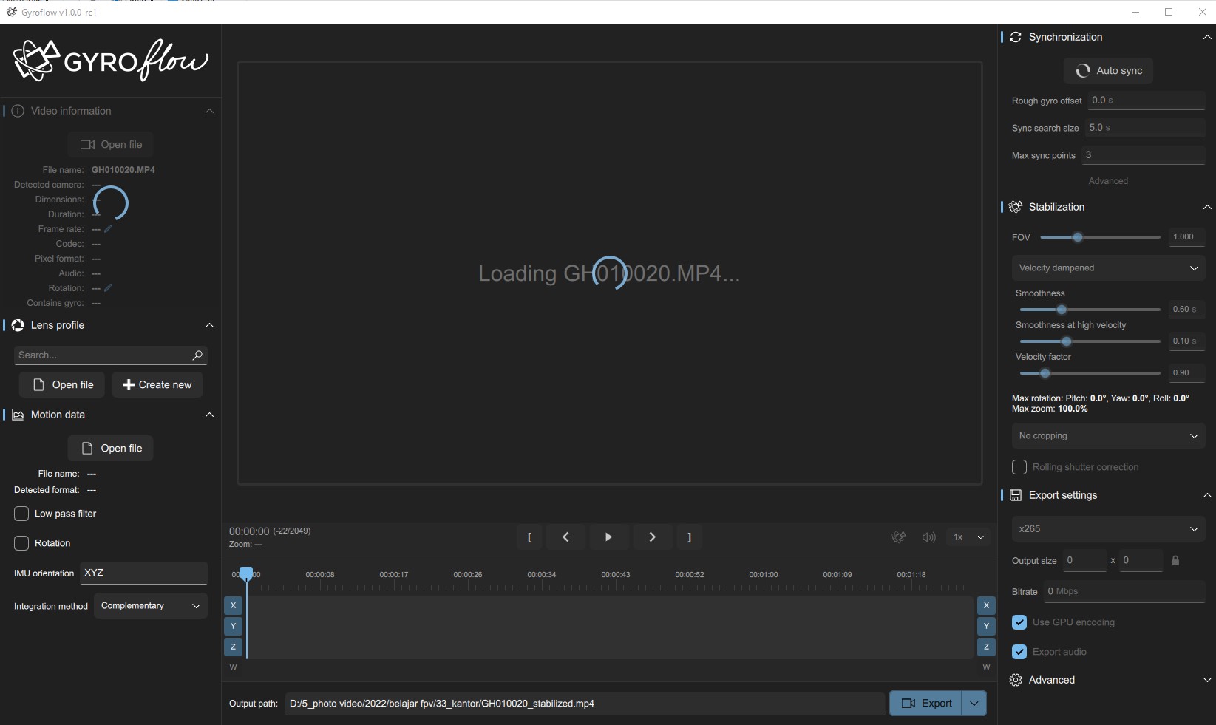This screenshot has height=725, width=1216.
Task: Enable Rolling shutter correction
Action: point(1019,467)
